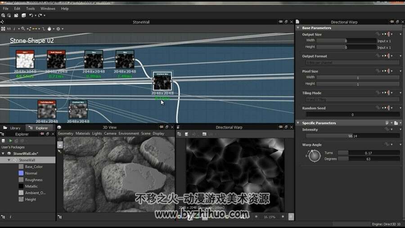The width and height of the screenshot is (405, 228).
Task: Click the green play icon in the Explorer toolbar
Action: (x=11, y=141)
